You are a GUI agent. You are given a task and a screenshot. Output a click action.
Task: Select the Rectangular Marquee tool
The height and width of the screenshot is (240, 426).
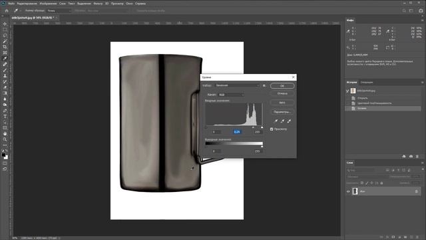pos(5,29)
